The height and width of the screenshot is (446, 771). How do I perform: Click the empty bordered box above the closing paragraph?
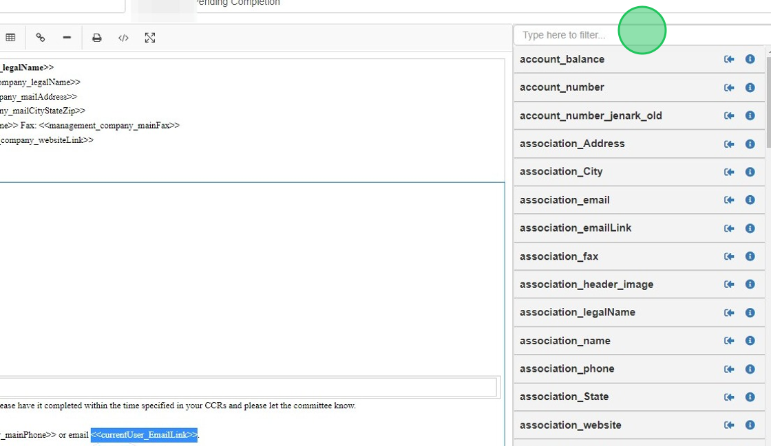click(x=249, y=387)
